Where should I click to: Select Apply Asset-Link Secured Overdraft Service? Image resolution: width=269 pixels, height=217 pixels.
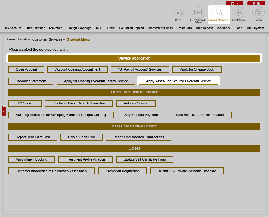(x=178, y=81)
